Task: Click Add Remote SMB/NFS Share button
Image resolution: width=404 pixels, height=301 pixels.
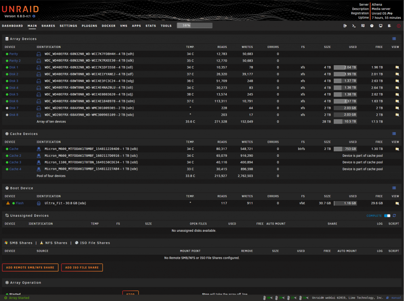Action: pyautogui.click(x=30, y=268)
